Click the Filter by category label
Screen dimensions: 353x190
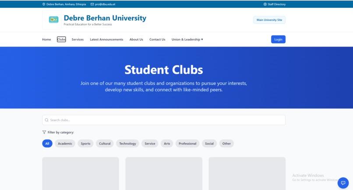60,132
